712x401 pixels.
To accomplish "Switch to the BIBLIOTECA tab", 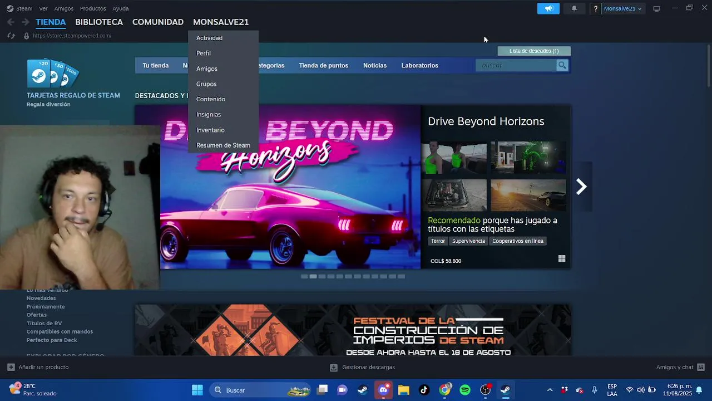I will [x=99, y=22].
